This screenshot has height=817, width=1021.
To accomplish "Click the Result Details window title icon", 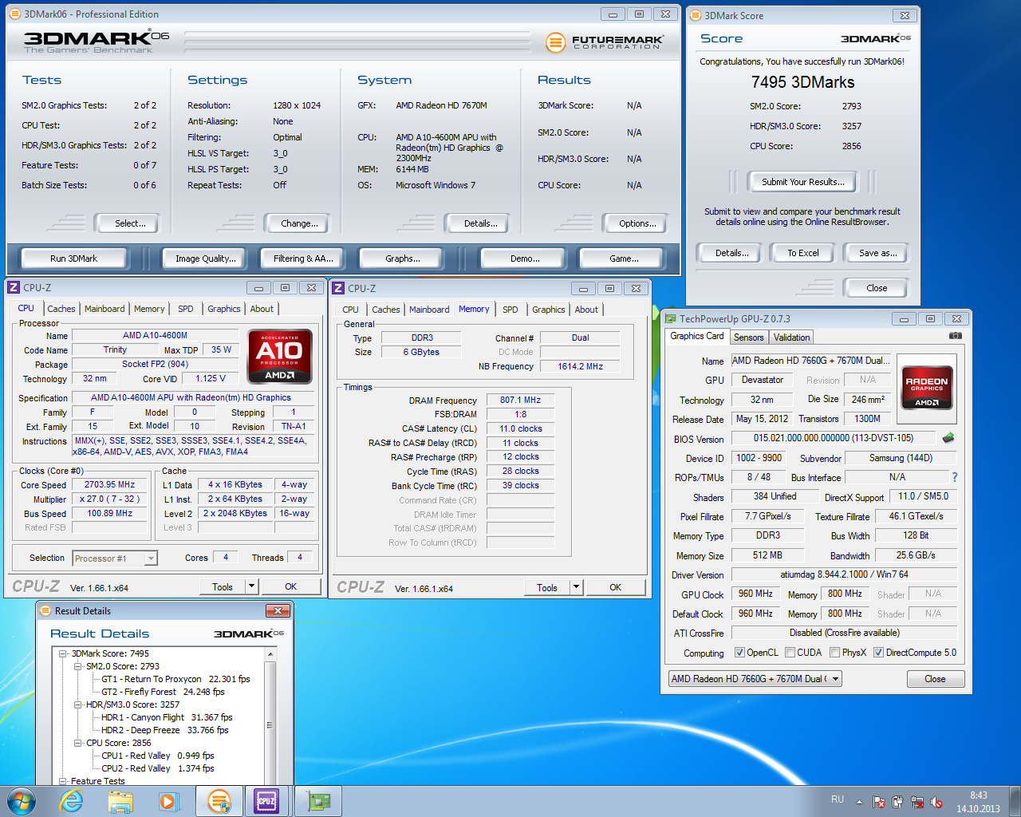I will 45,610.
